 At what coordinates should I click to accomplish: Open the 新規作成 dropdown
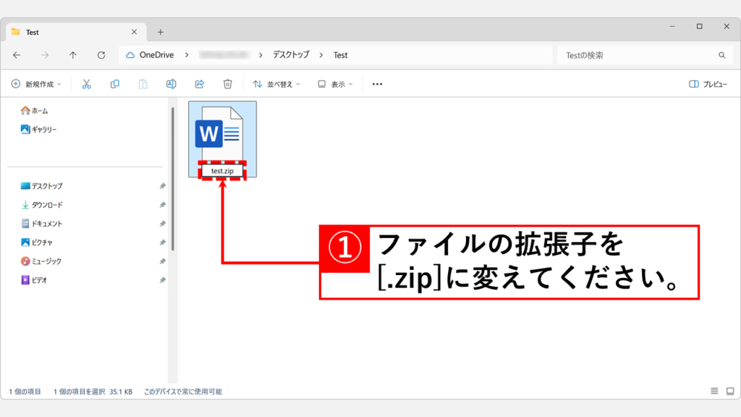[x=36, y=84]
